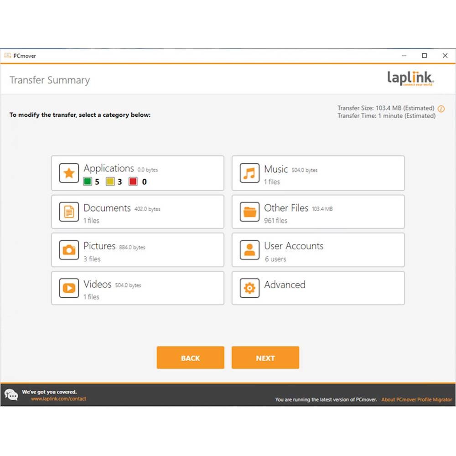Click the Other Files folder icon

click(x=249, y=212)
